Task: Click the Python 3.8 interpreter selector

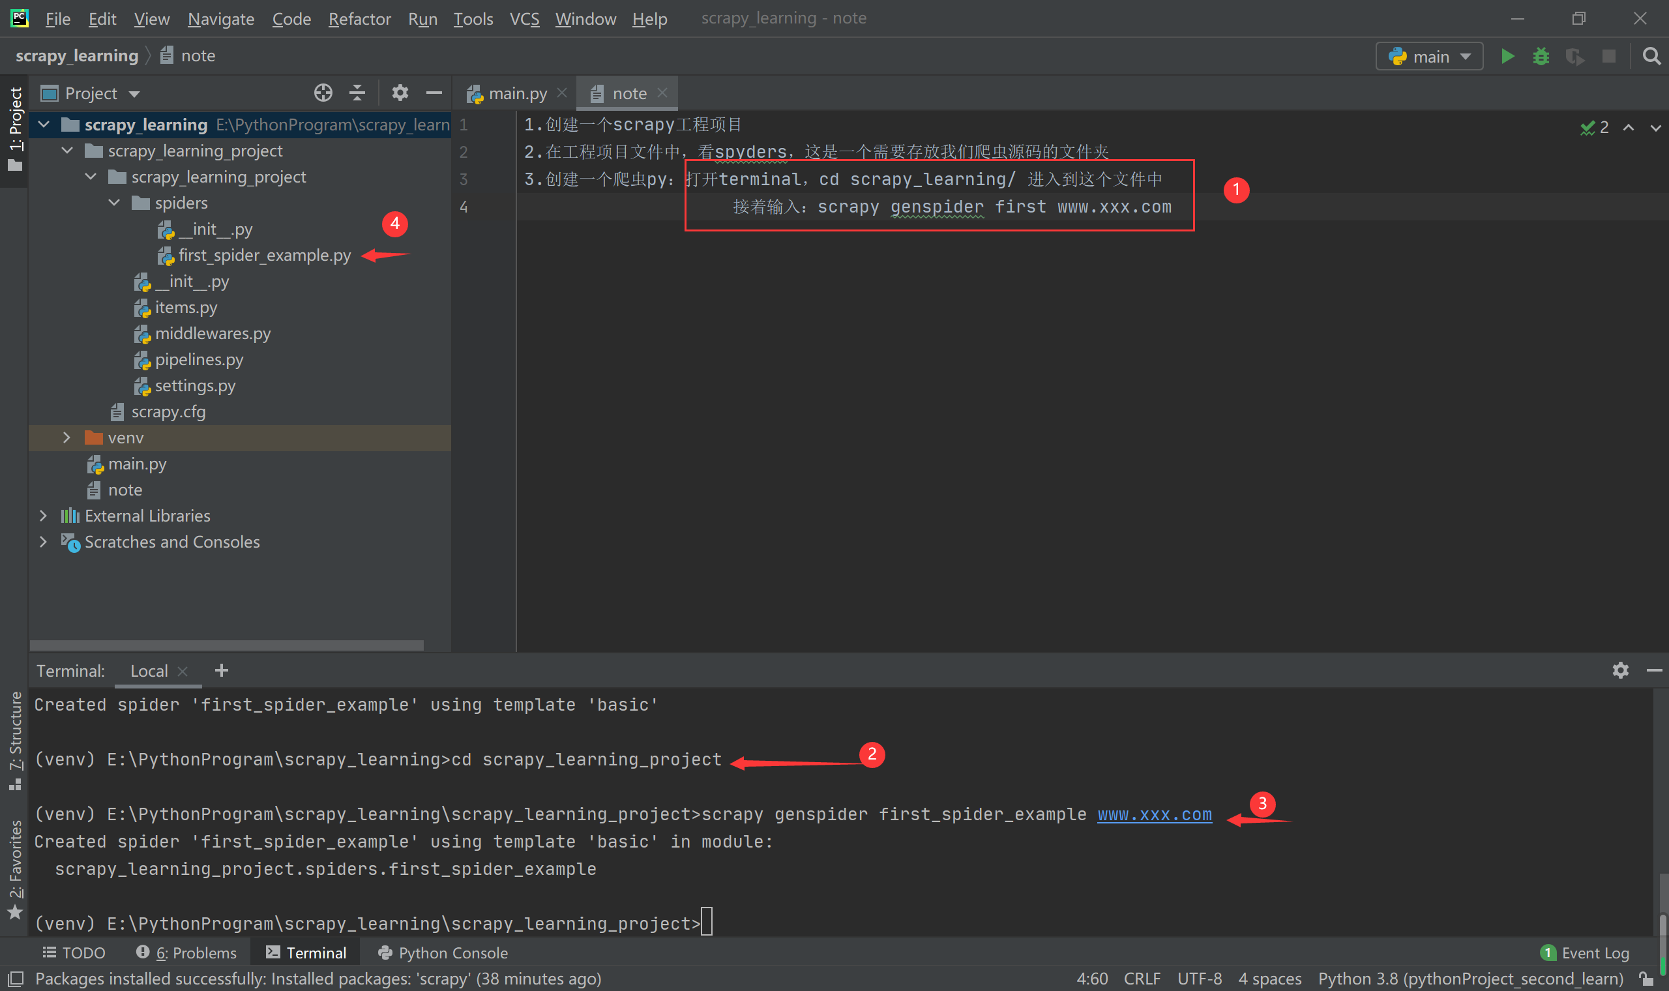Action: [1470, 979]
